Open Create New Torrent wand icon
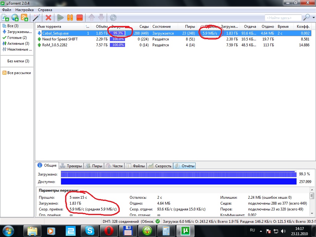This screenshot has width=316, height=237. click(36, 18)
